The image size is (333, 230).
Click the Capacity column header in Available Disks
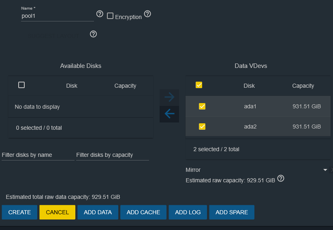(x=125, y=86)
